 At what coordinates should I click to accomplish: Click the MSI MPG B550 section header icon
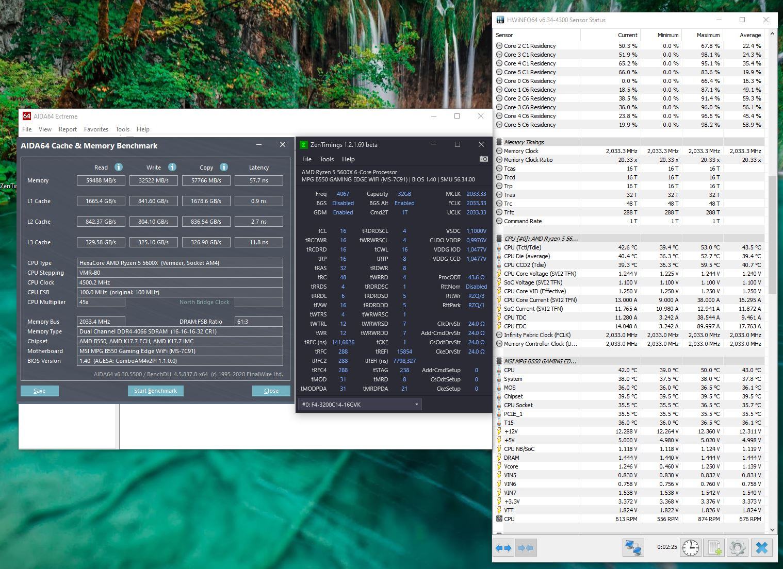[x=499, y=361]
